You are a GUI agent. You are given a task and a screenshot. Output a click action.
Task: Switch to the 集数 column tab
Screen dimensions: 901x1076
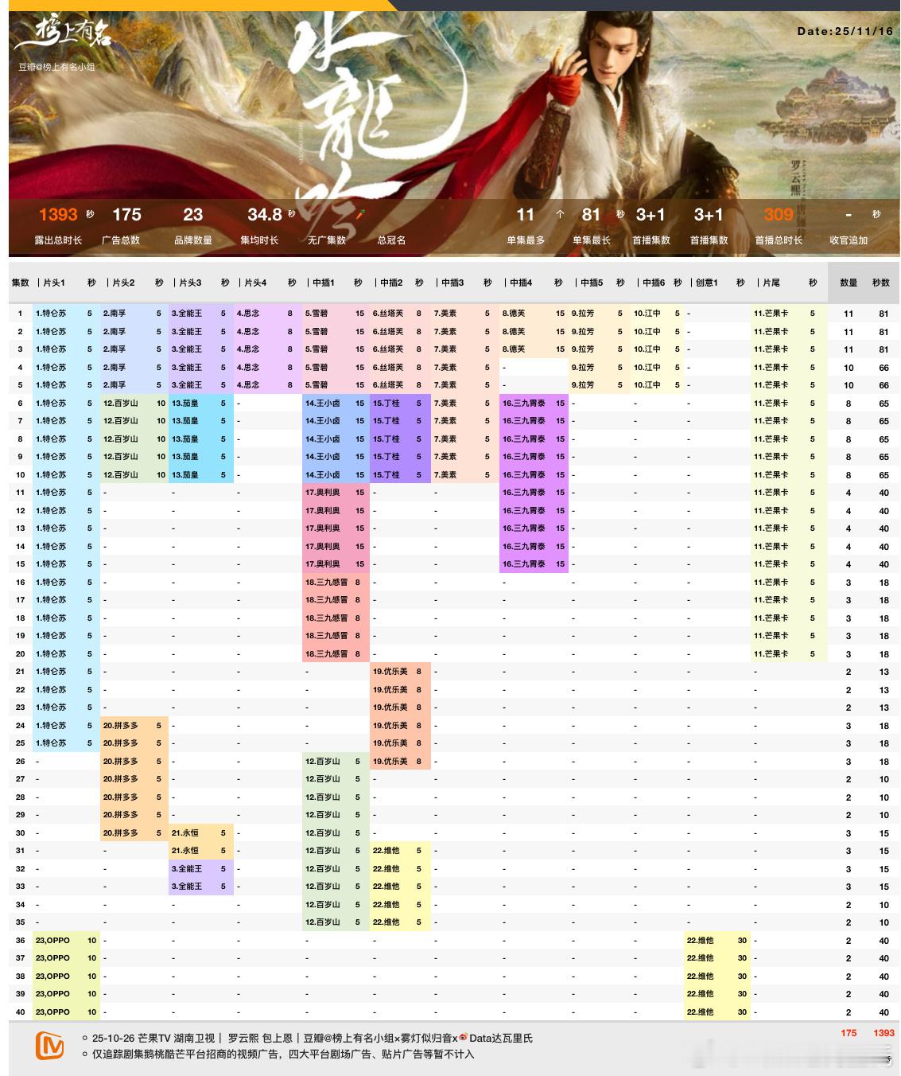pos(18,283)
